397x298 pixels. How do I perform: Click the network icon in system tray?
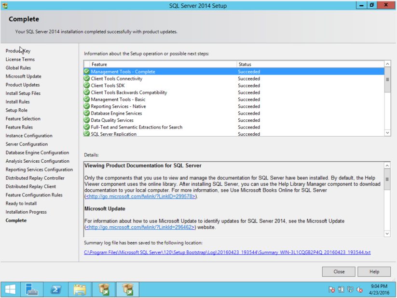click(350, 289)
